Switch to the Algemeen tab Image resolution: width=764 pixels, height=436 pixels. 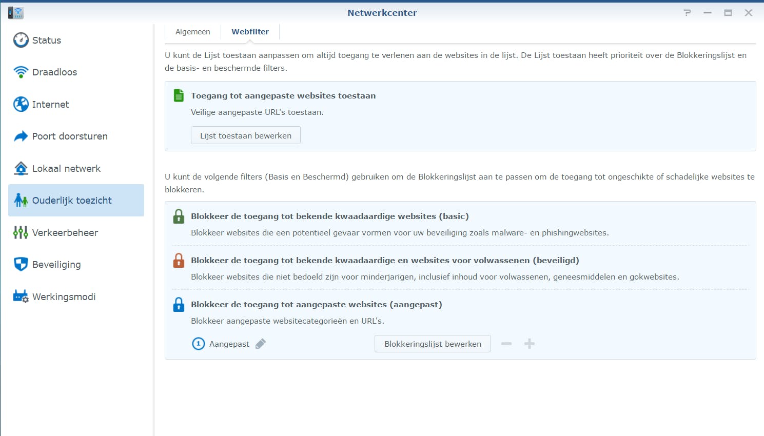pyautogui.click(x=193, y=32)
